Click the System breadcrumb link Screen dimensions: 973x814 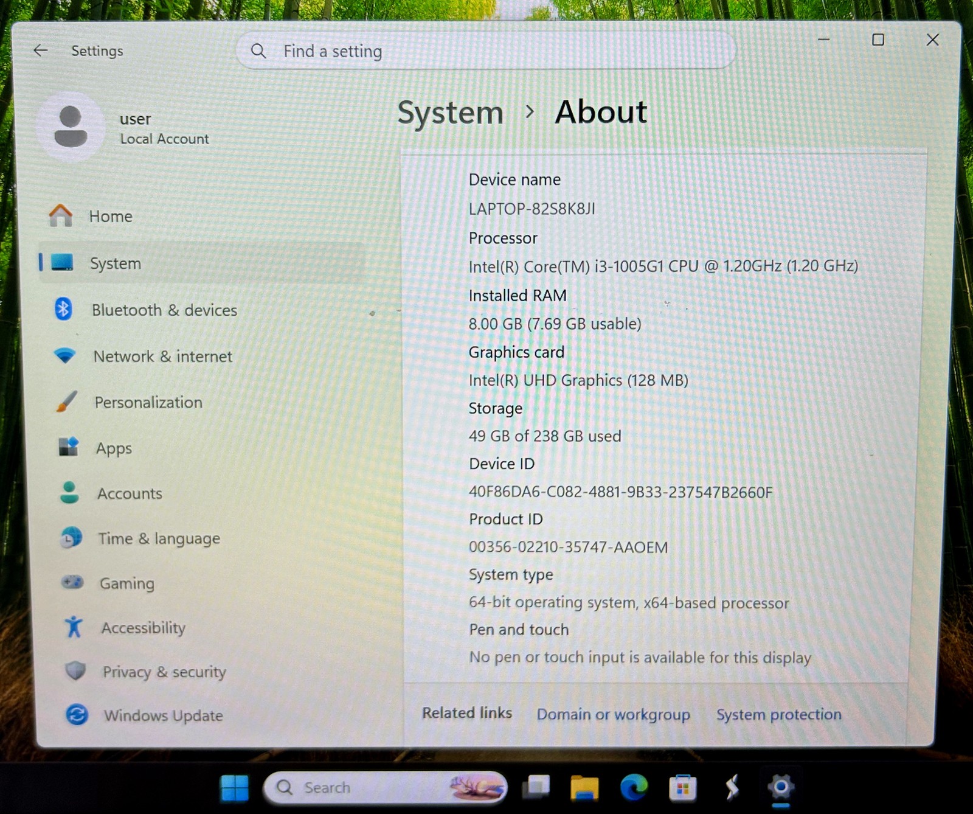[x=450, y=113]
